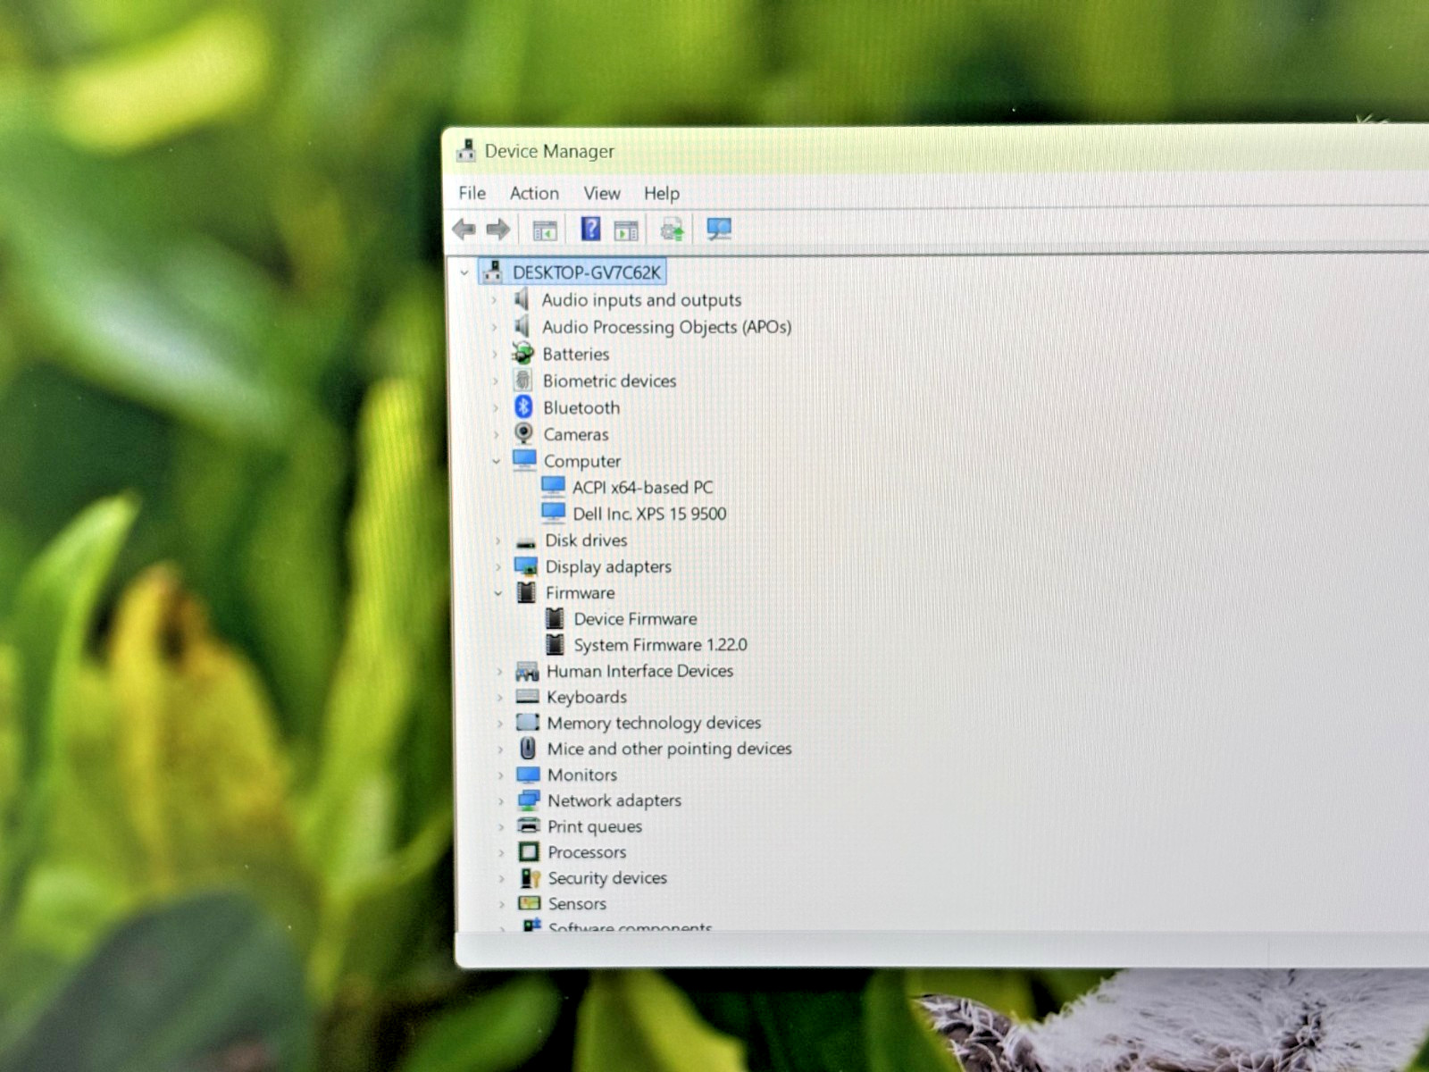Select the Audio inputs and outputs label
This screenshot has height=1072, width=1429.
tap(641, 300)
